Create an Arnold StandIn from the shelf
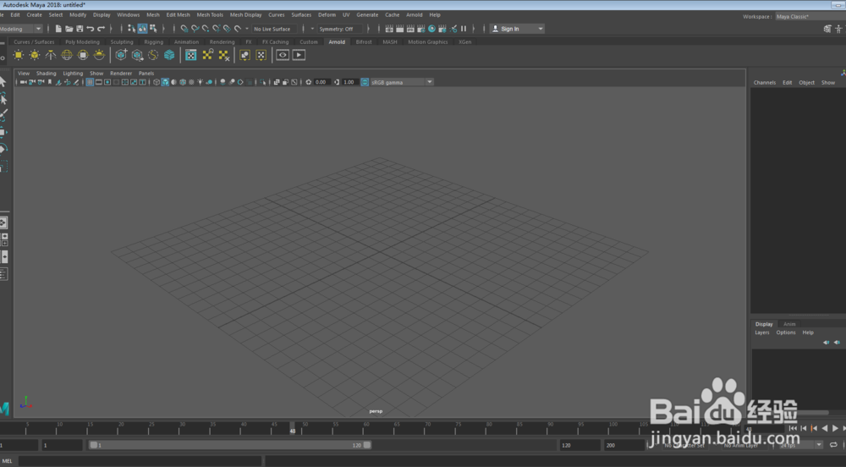The width and height of the screenshot is (846, 467). coord(121,55)
